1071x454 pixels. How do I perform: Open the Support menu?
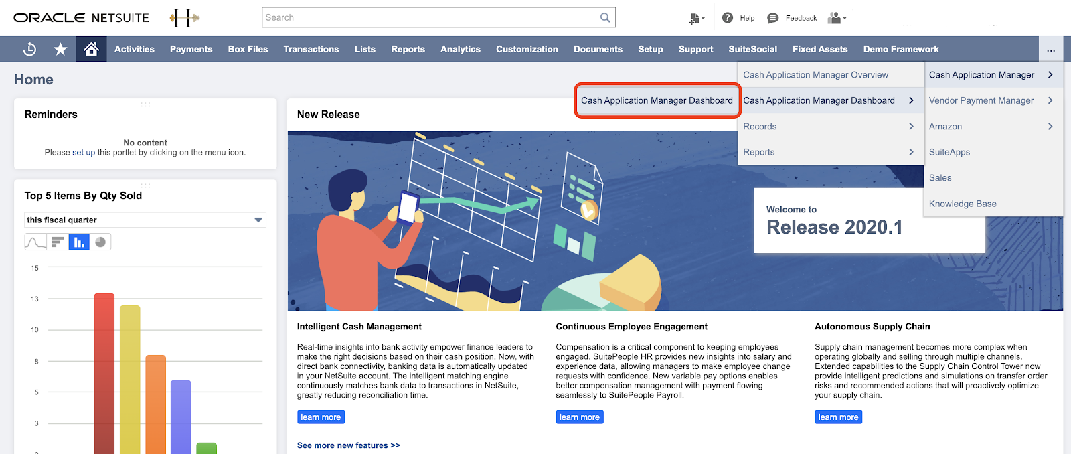pyautogui.click(x=695, y=49)
